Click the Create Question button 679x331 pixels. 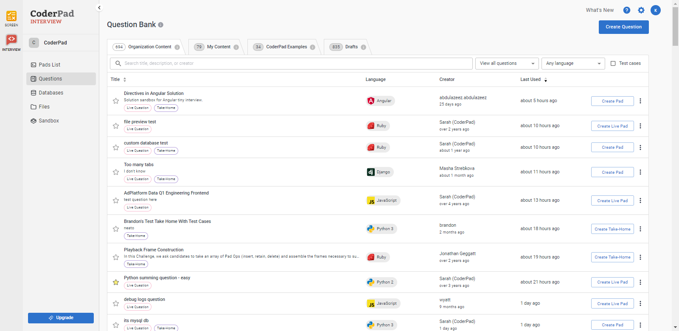(623, 27)
